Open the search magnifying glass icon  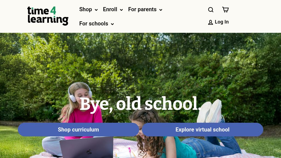click(x=211, y=10)
